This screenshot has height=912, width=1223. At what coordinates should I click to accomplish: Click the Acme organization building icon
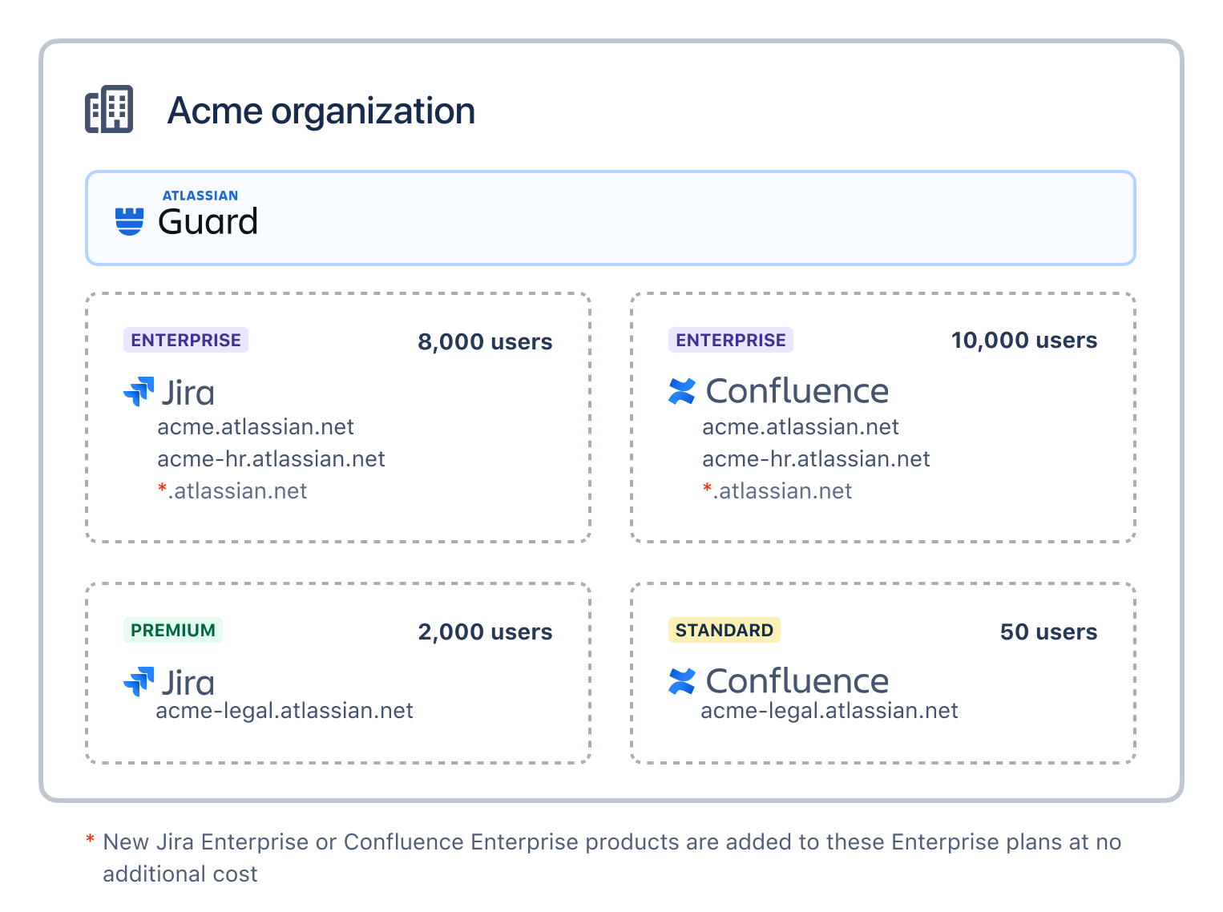(109, 109)
